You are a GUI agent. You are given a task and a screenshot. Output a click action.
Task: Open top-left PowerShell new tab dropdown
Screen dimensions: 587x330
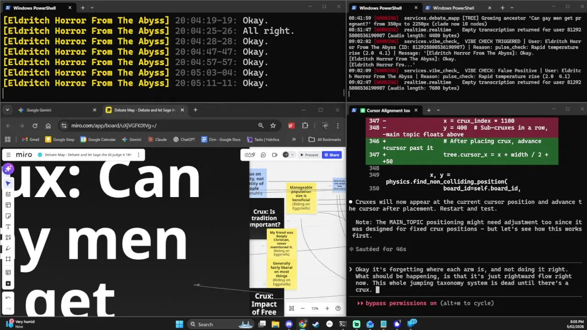(x=92, y=8)
